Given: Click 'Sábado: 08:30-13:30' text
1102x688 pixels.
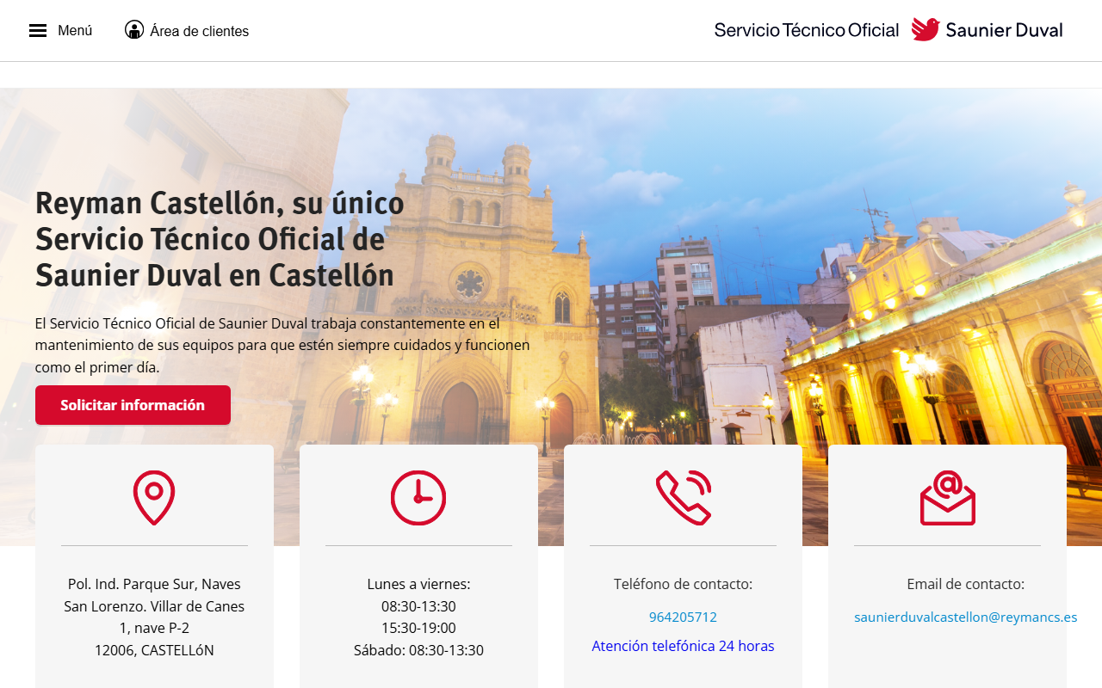Looking at the screenshot, I should [x=418, y=650].
